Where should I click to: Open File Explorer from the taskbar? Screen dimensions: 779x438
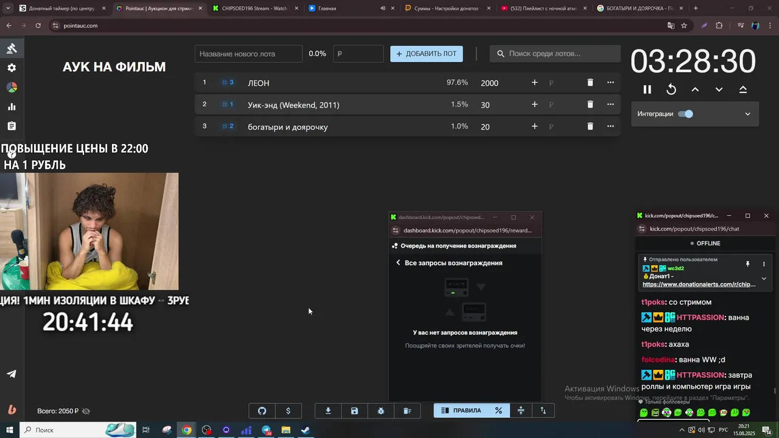click(285, 430)
